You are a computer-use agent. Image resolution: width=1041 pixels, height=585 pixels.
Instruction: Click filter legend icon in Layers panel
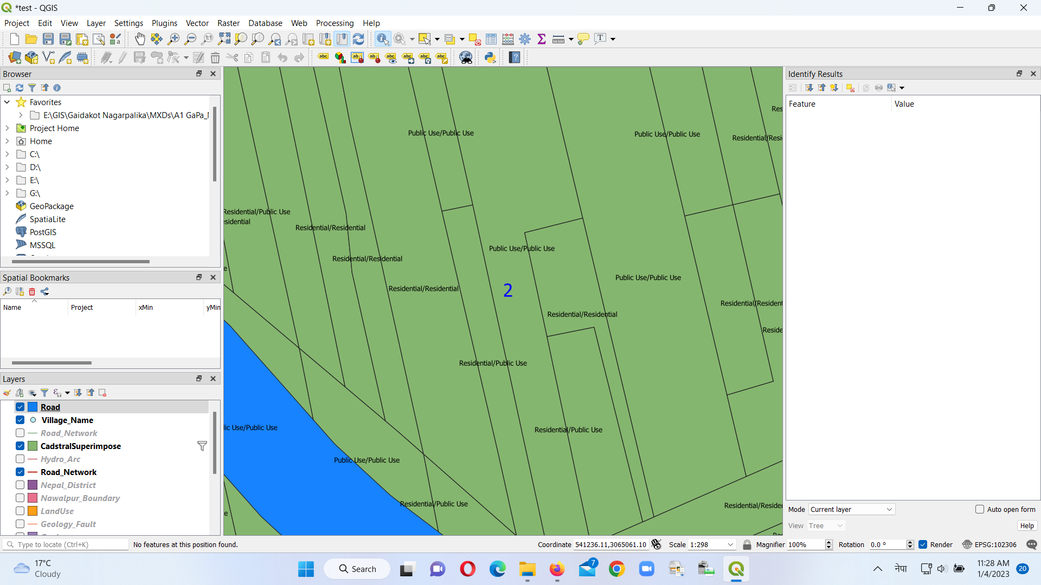[44, 393]
